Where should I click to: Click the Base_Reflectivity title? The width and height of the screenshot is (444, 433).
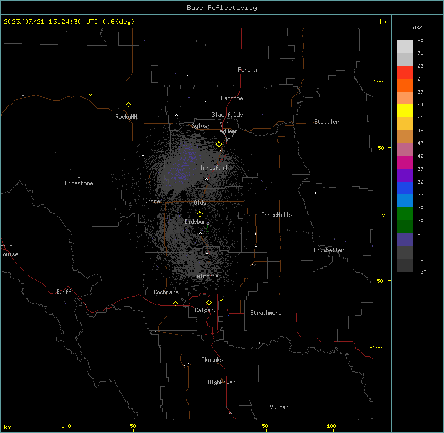tap(222, 8)
